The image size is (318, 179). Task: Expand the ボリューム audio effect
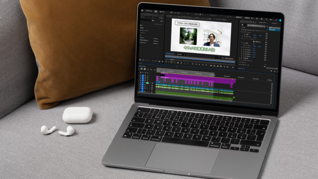pos(239,64)
